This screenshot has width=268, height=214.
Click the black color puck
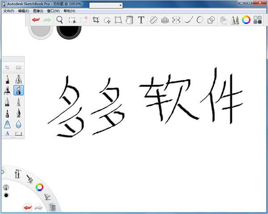(x=69, y=32)
